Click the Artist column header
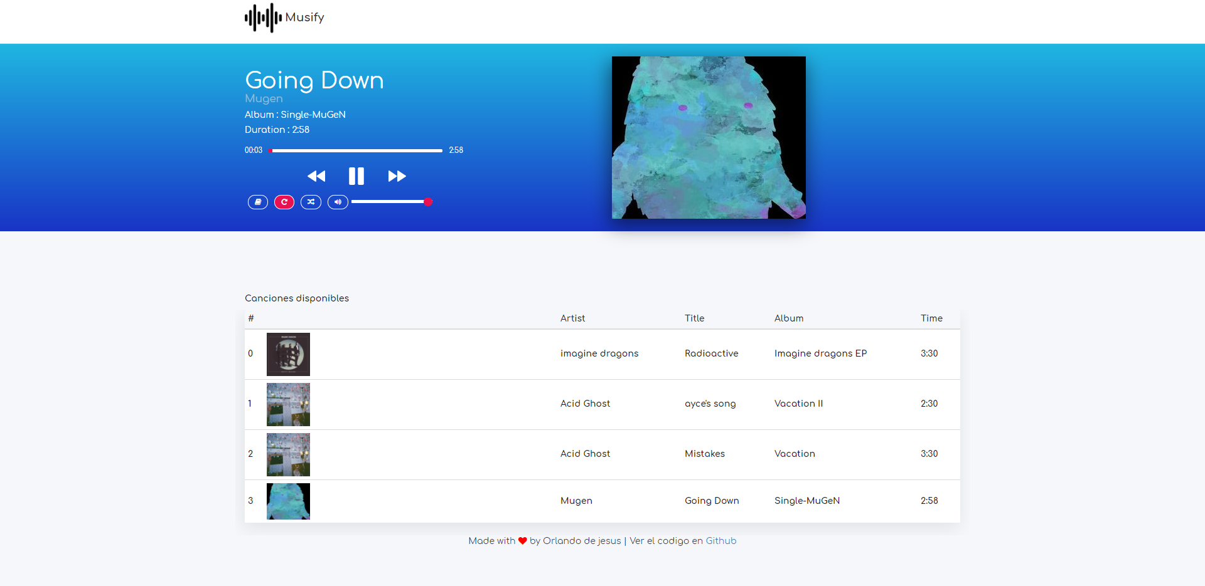The width and height of the screenshot is (1205, 586). tap(572, 318)
